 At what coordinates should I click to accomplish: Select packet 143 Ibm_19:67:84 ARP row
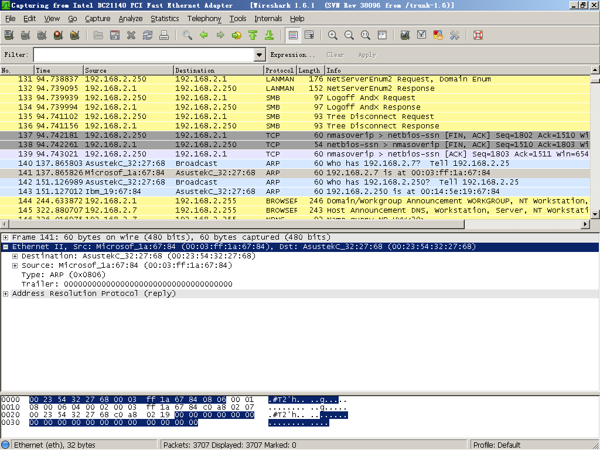295,192
